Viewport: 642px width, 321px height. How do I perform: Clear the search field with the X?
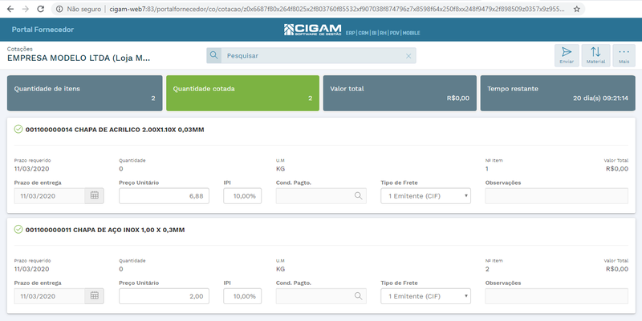click(x=408, y=56)
